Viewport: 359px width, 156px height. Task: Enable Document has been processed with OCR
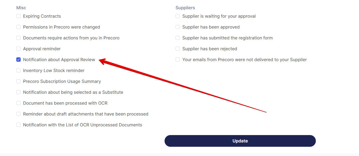(18, 103)
